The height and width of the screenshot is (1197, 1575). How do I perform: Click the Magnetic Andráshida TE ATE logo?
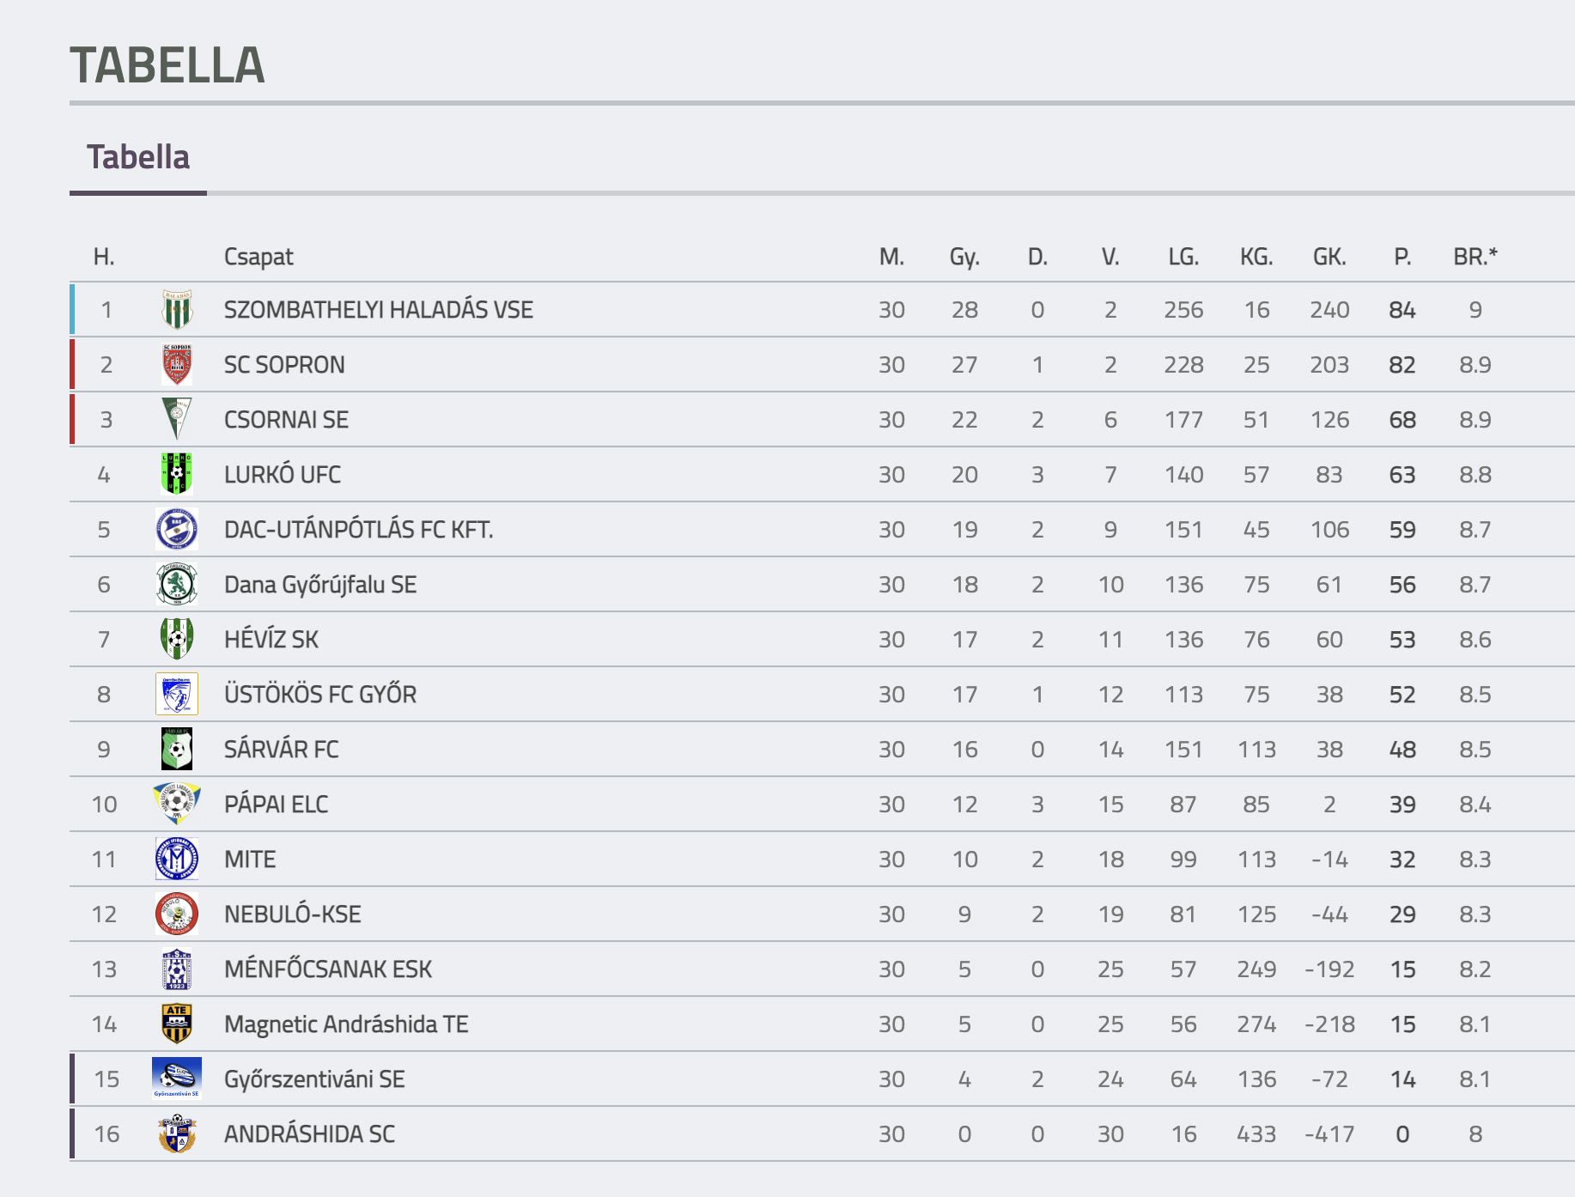pyautogui.click(x=177, y=1024)
